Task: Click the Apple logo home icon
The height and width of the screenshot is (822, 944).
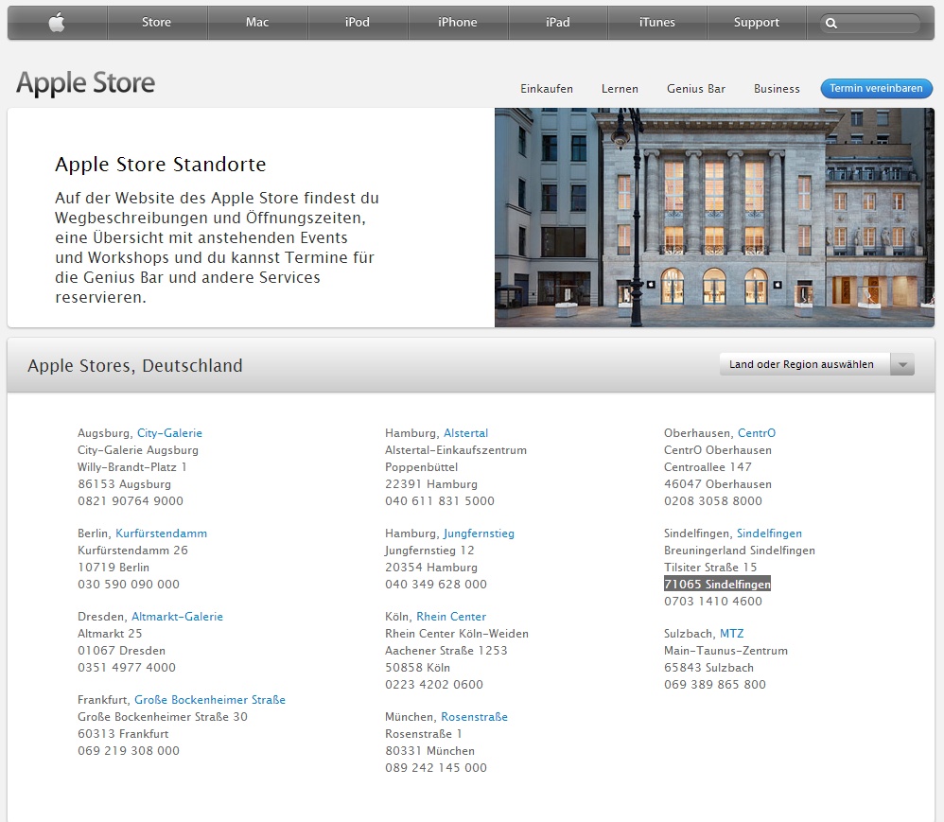Action: [x=57, y=23]
